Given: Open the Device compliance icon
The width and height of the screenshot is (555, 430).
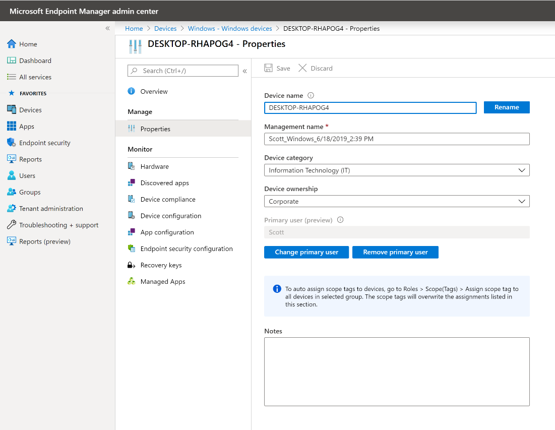Looking at the screenshot, I should tap(131, 199).
